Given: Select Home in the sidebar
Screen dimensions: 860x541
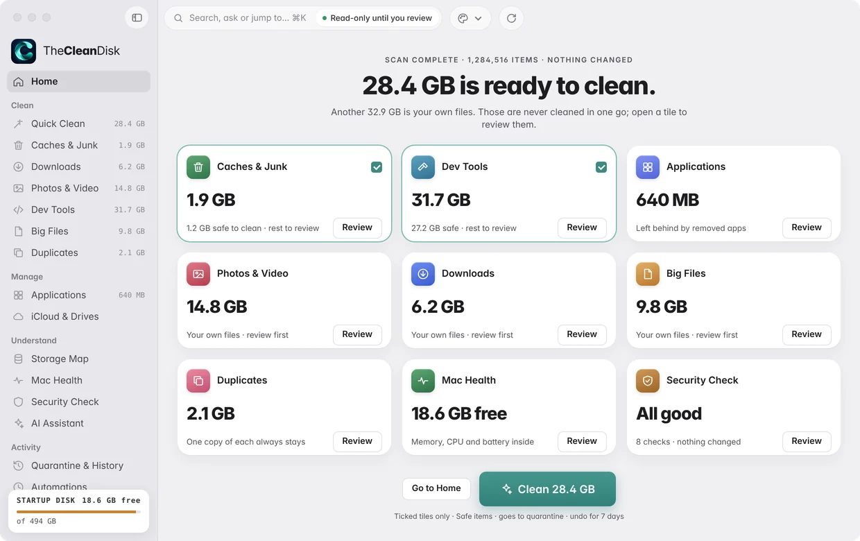Looking at the screenshot, I should [78, 81].
